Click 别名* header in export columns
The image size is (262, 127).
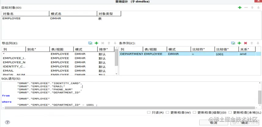coord(38,49)
